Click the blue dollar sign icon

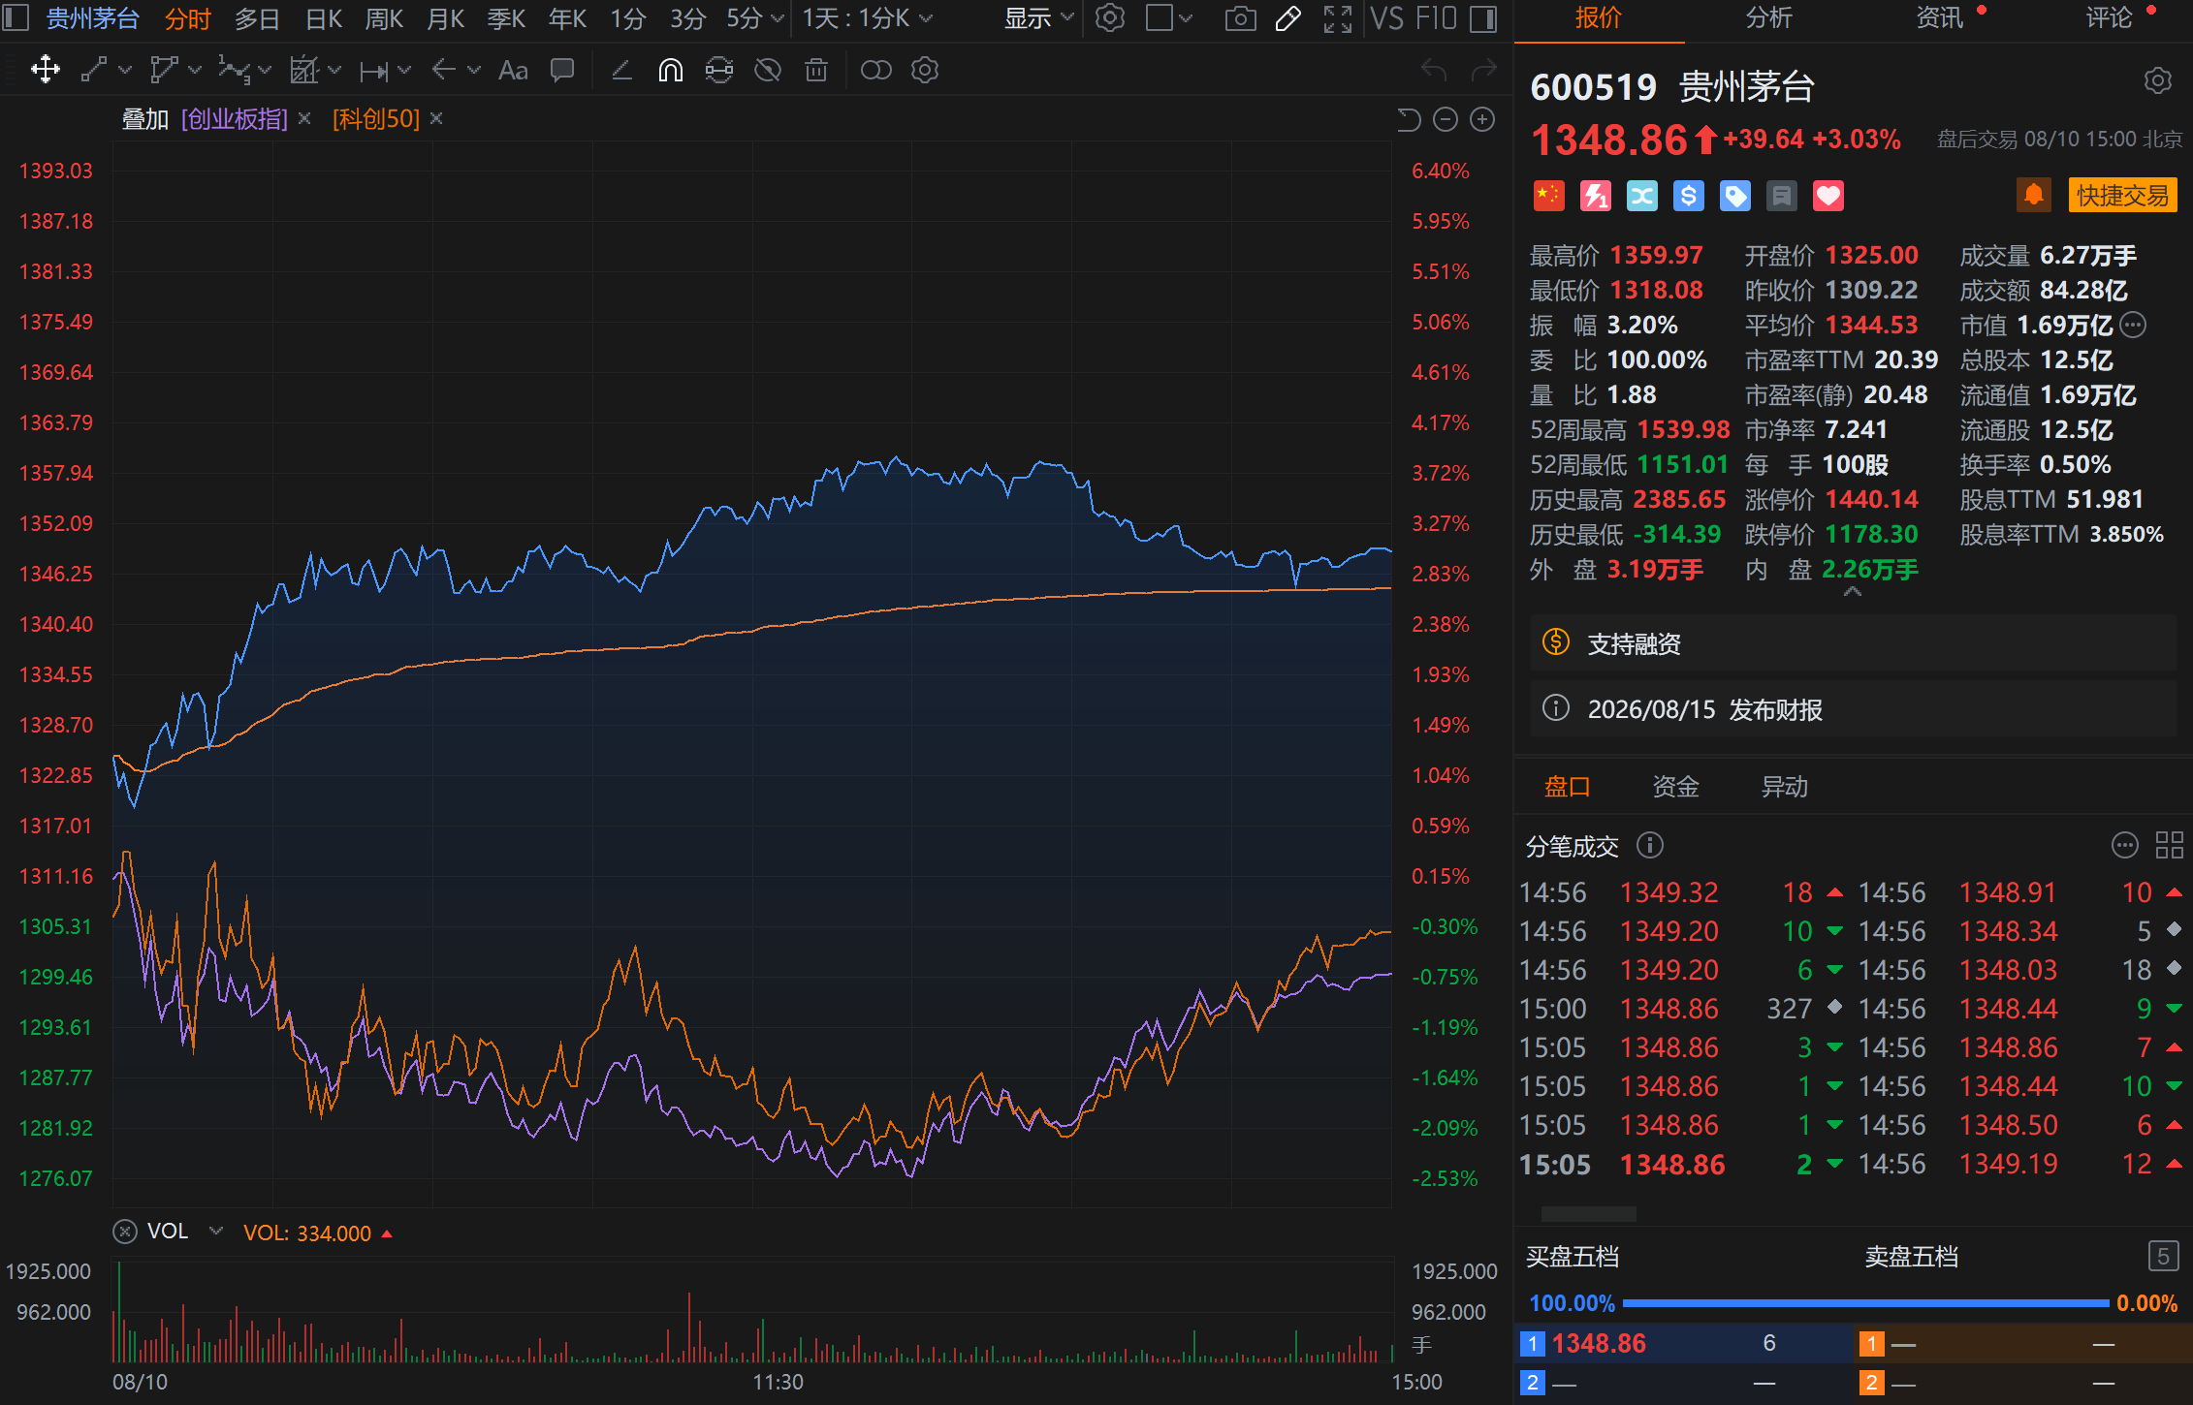click(x=1688, y=196)
